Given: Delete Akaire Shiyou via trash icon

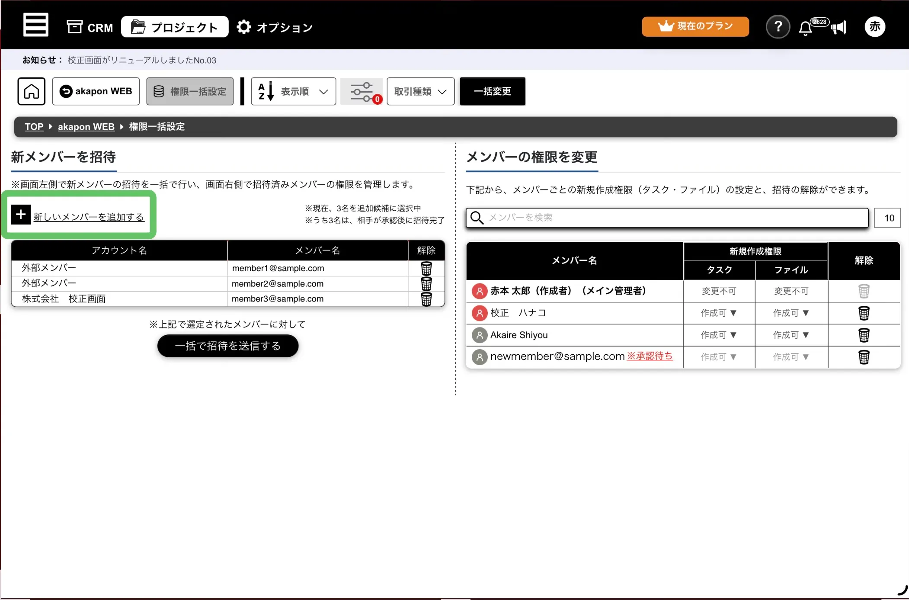Looking at the screenshot, I should pos(864,335).
